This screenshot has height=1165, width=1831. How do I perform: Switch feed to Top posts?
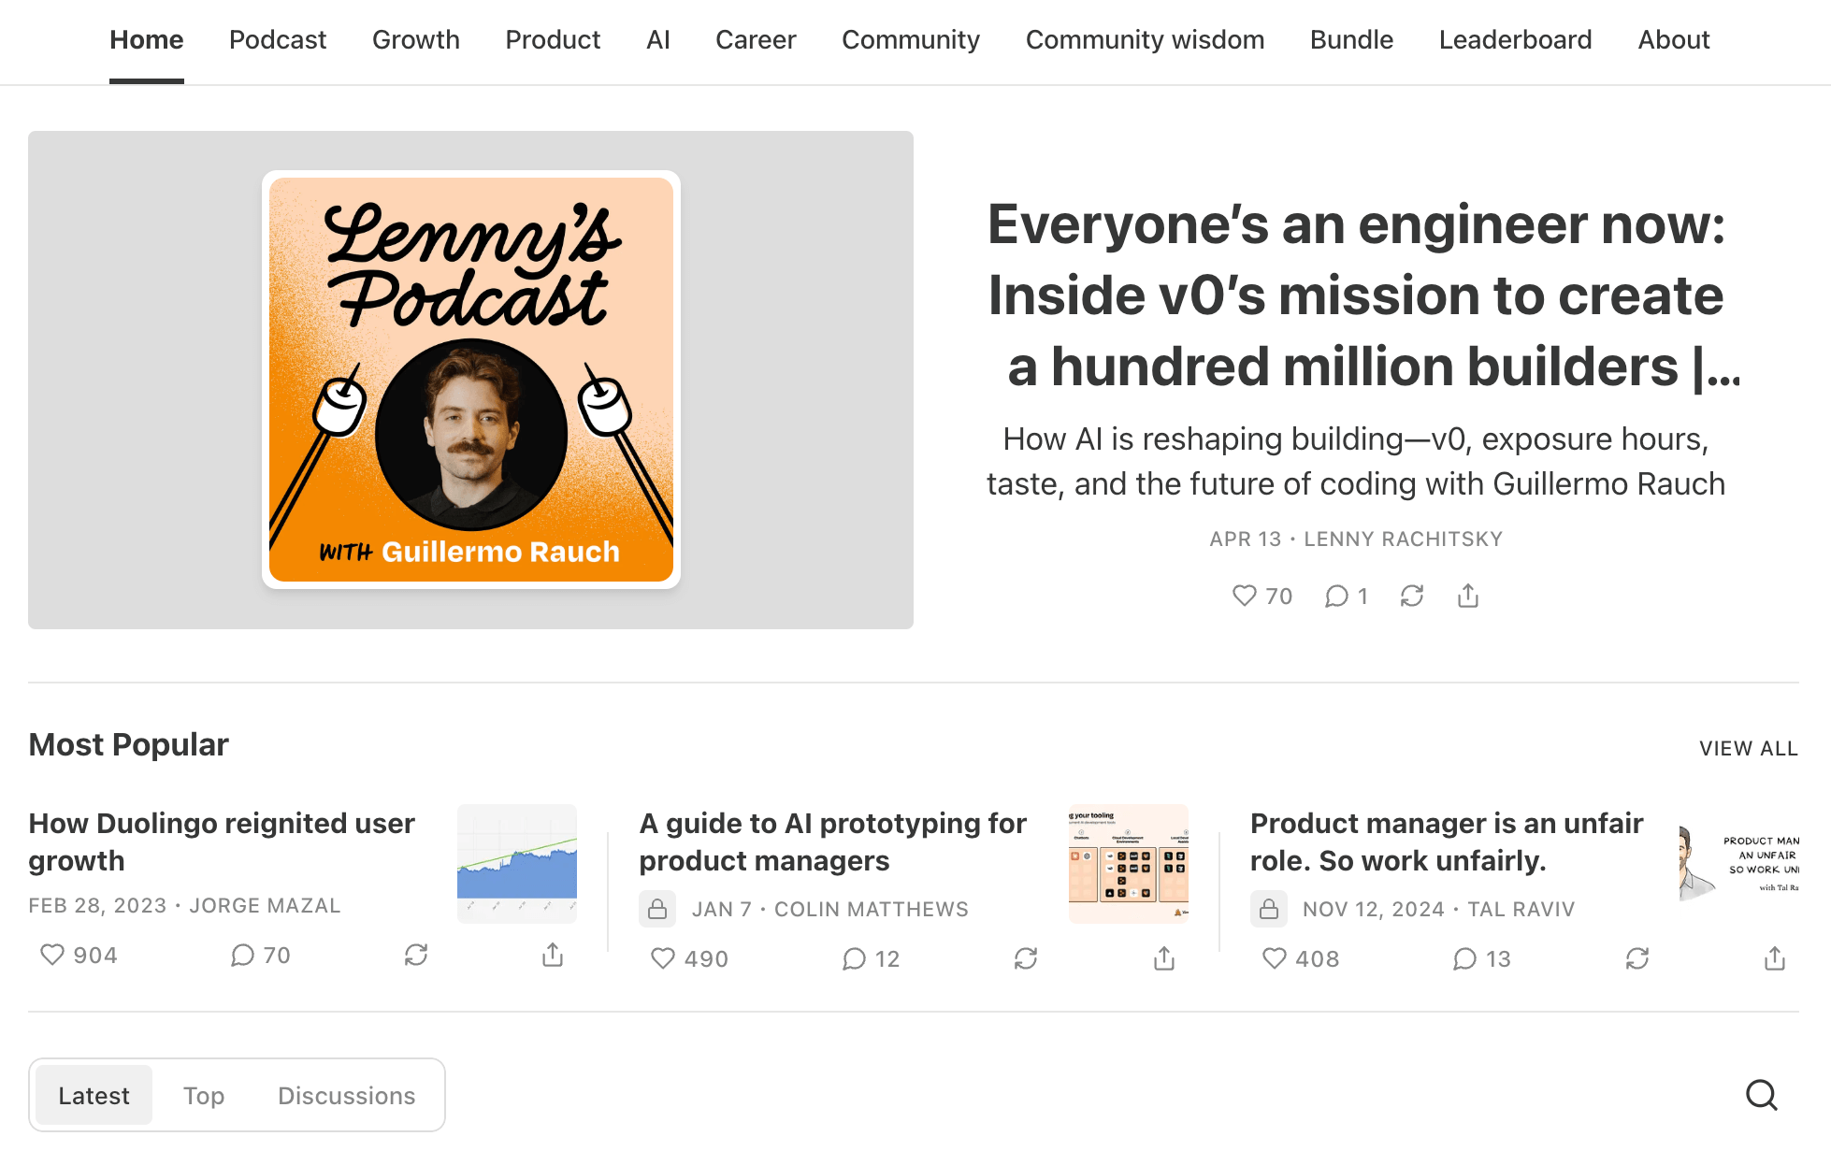[204, 1095]
